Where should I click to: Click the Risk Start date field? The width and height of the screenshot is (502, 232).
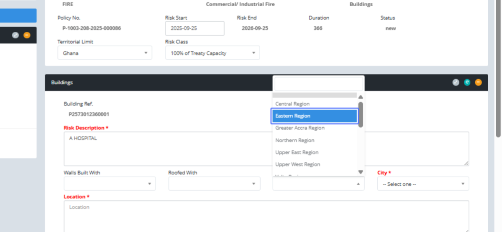[195, 28]
